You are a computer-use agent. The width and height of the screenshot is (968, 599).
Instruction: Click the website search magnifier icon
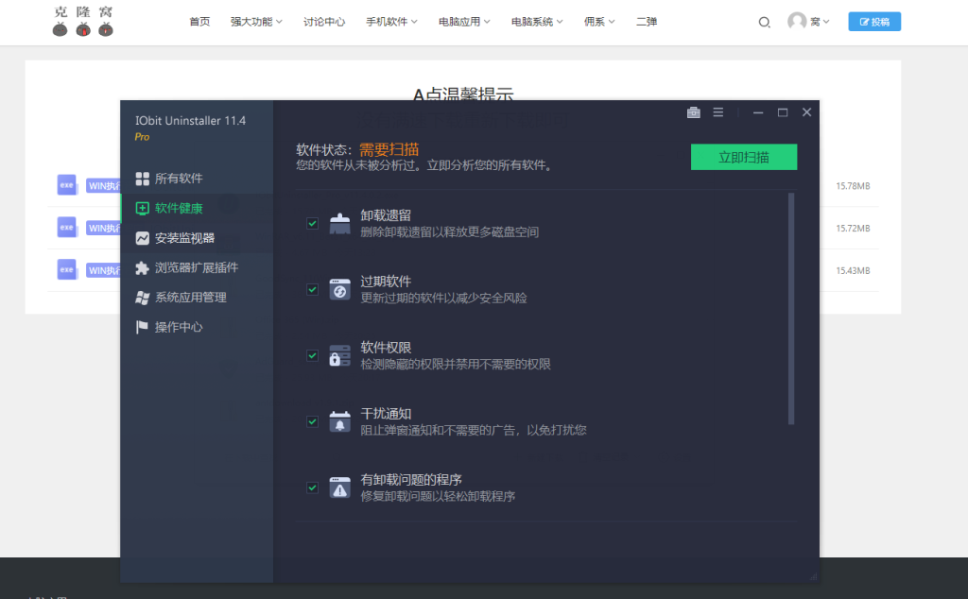764,23
